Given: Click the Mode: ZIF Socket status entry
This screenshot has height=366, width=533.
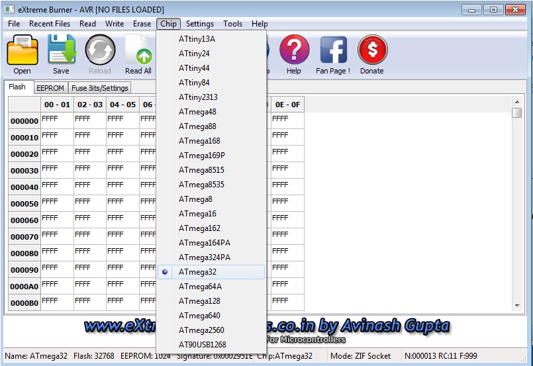Looking at the screenshot, I should coord(361,356).
